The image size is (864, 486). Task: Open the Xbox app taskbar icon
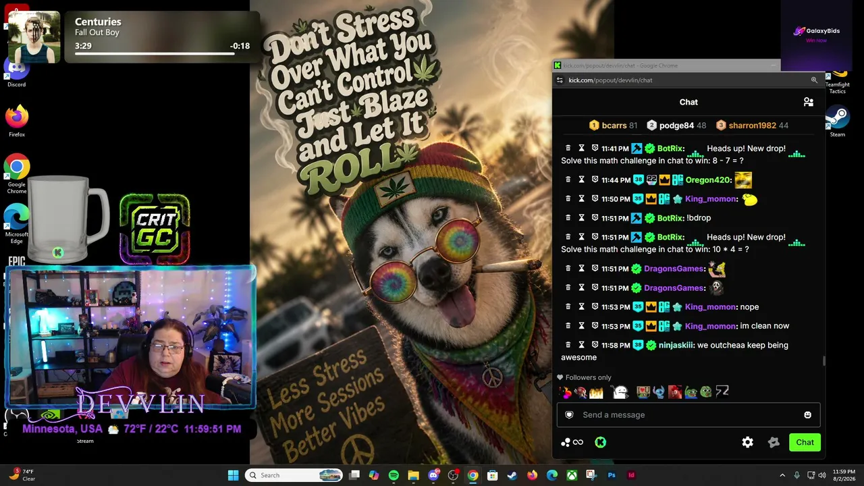point(572,475)
